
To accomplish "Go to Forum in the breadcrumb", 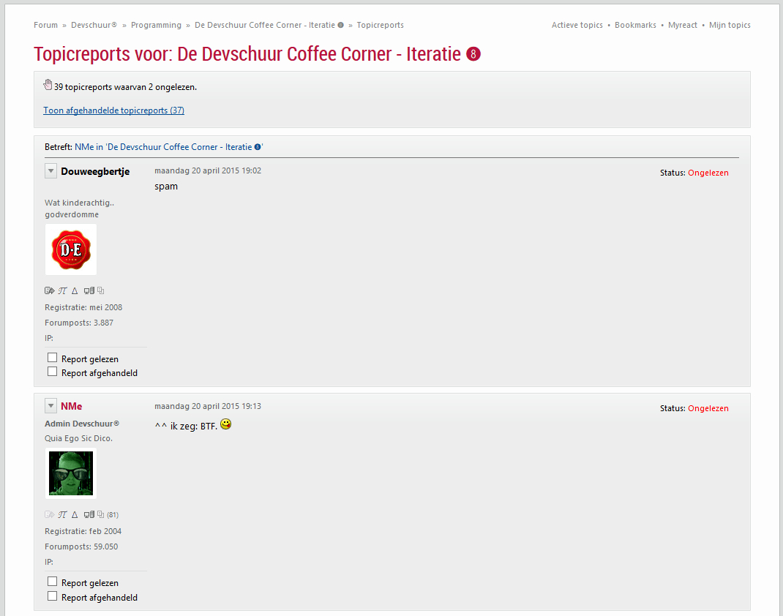I will [45, 25].
